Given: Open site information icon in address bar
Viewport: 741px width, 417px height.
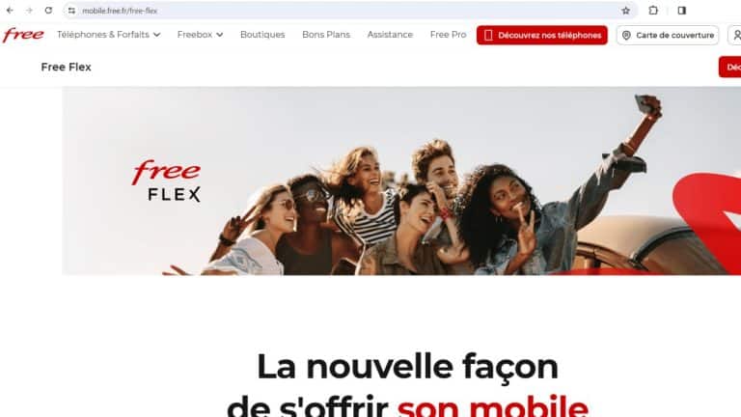Looking at the screenshot, I should (x=71, y=11).
